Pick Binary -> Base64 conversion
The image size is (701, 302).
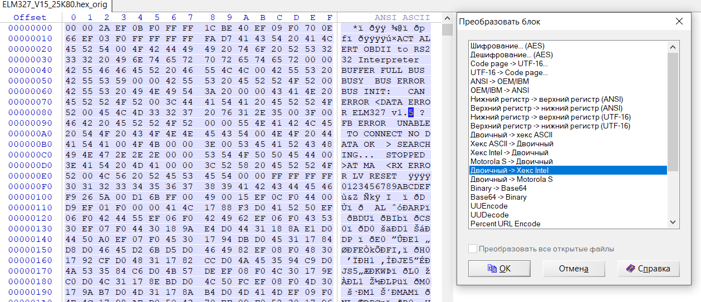pos(498,188)
